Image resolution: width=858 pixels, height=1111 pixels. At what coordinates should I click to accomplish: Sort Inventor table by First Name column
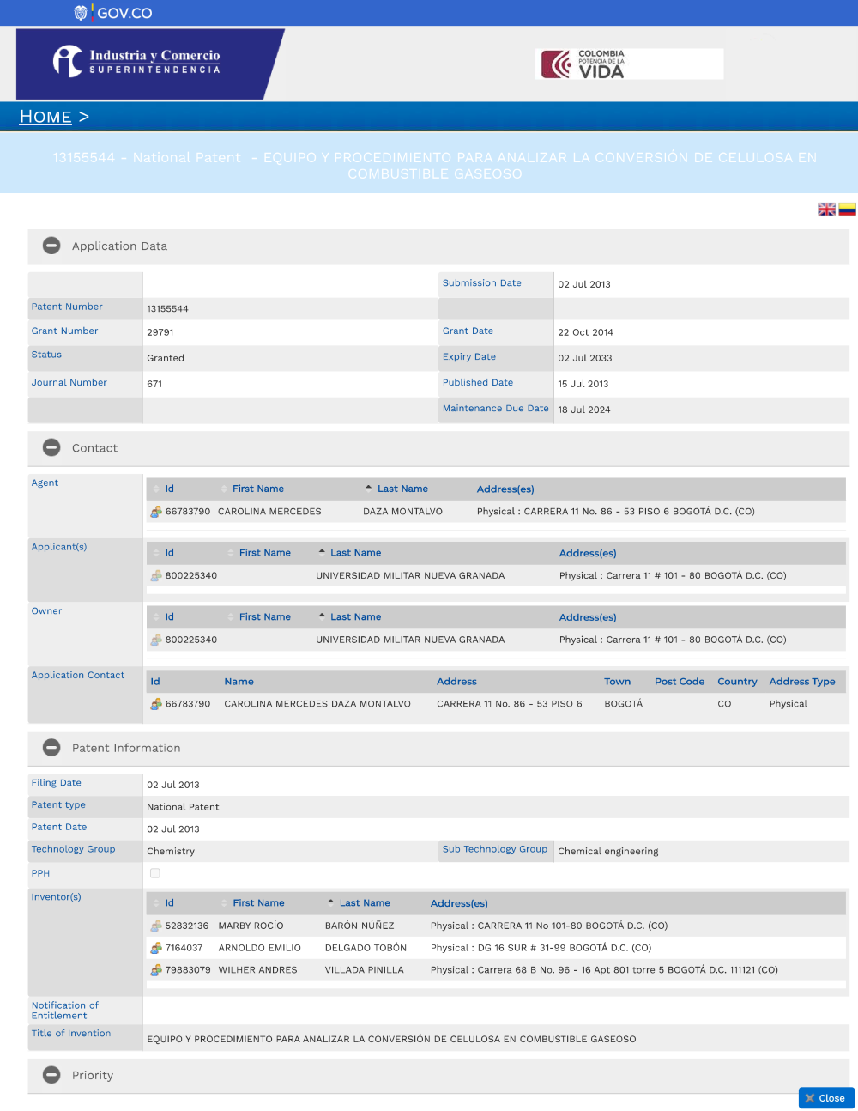tap(257, 903)
